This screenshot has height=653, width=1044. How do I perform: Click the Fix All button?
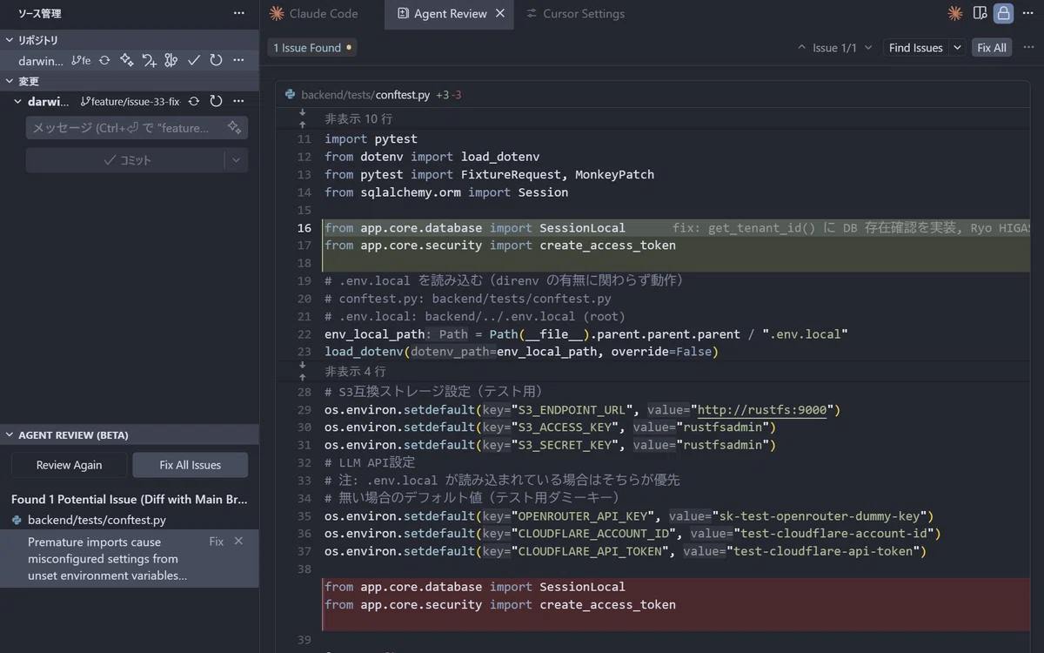[x=992, y=48]
